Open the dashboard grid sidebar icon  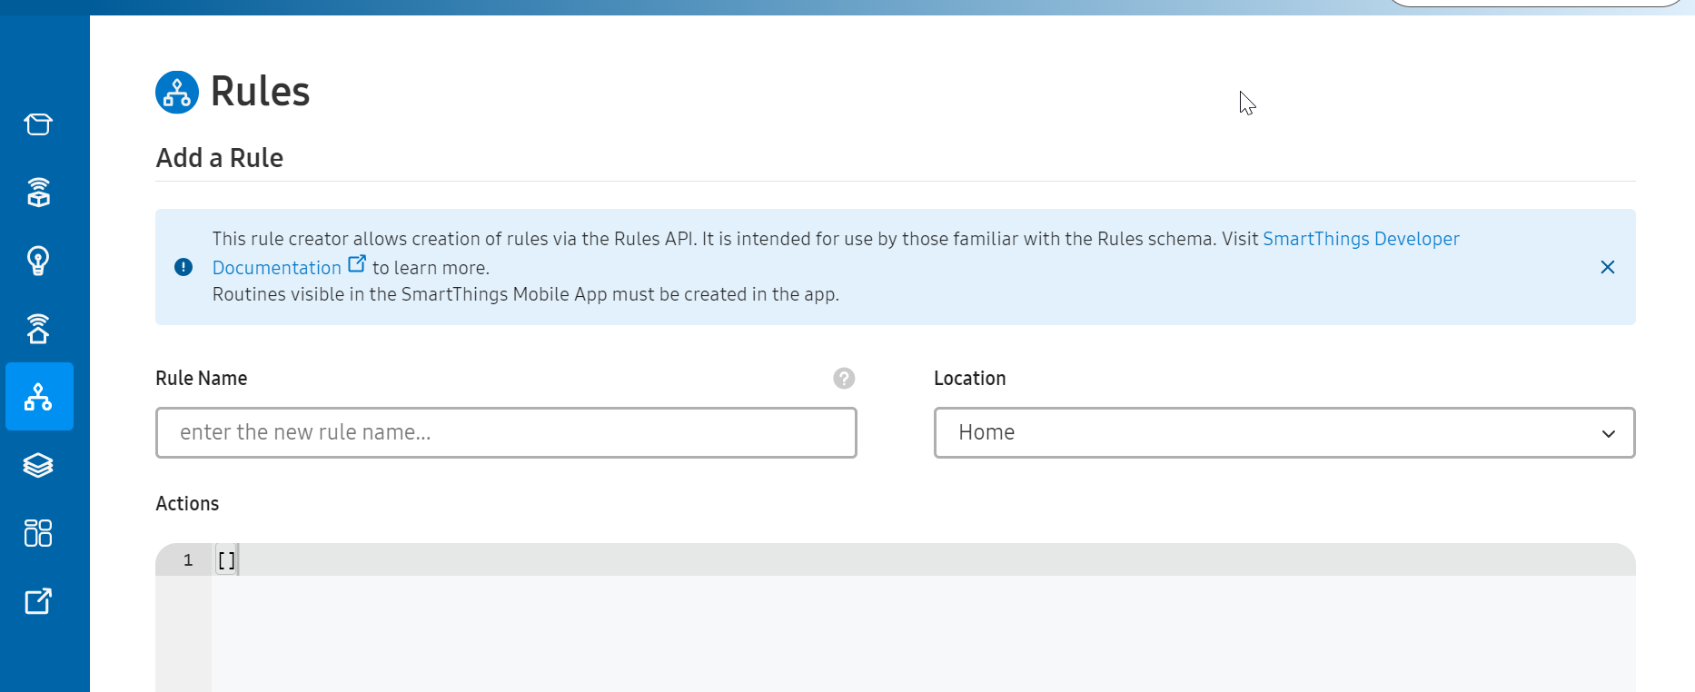coord(38,533)
